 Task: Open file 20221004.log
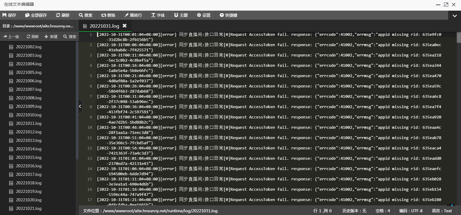29,64
